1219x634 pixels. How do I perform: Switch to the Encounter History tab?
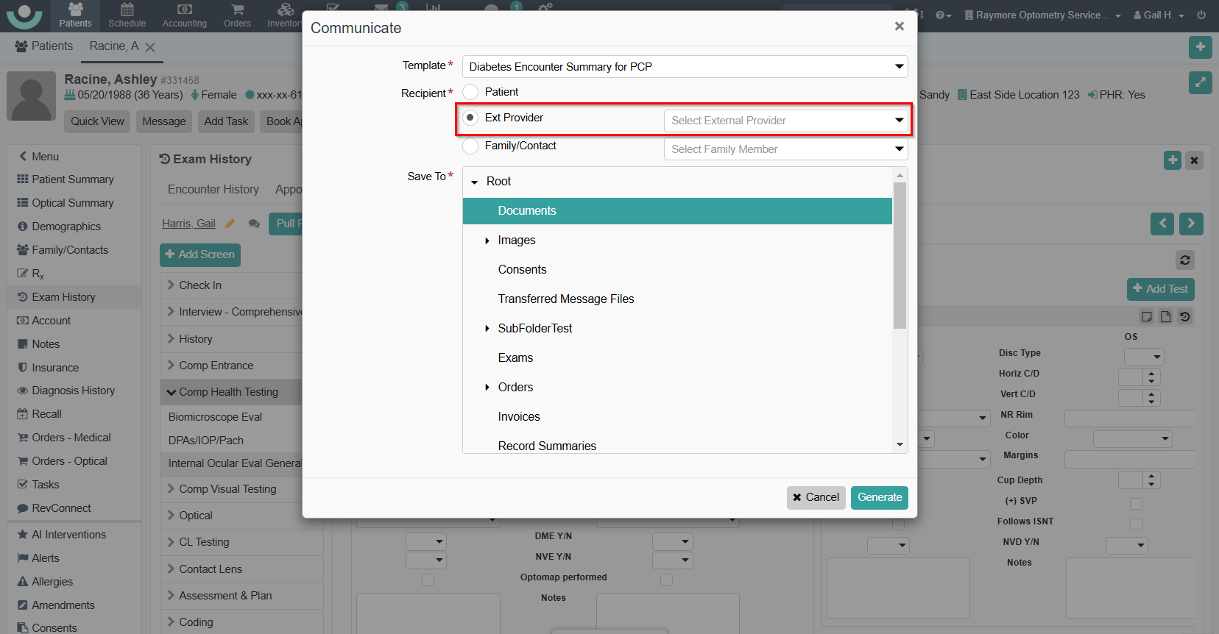pos(213,190)
